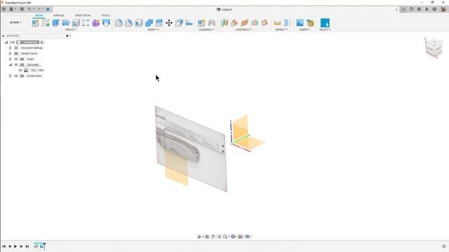Viewport: 449px width, 252px height.
Task: Select the Create Form tool
Action: 95,23
